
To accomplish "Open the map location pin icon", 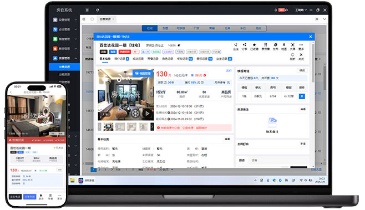I will click(284, 45).
